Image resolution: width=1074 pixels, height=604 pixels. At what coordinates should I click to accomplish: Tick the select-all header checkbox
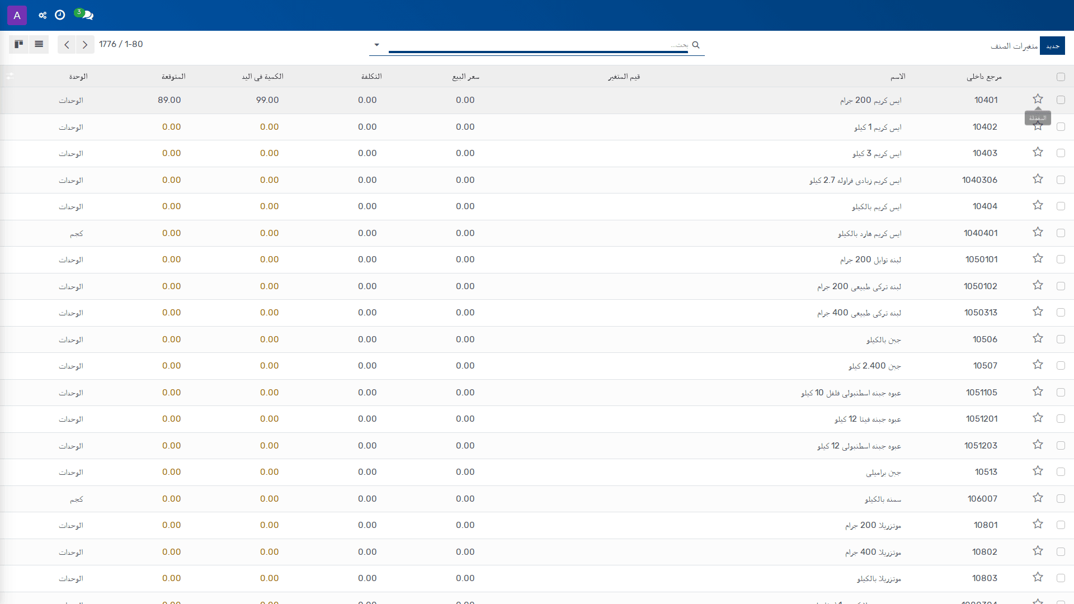(x=1061, y=77)
